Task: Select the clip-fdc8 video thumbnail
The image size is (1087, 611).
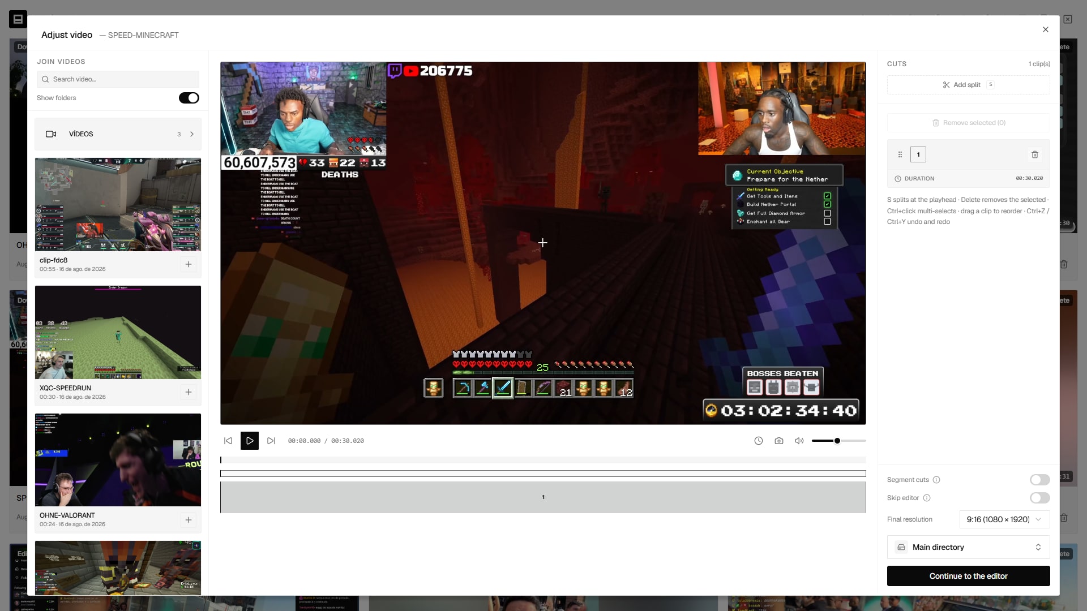Action: tap(118, 204)
